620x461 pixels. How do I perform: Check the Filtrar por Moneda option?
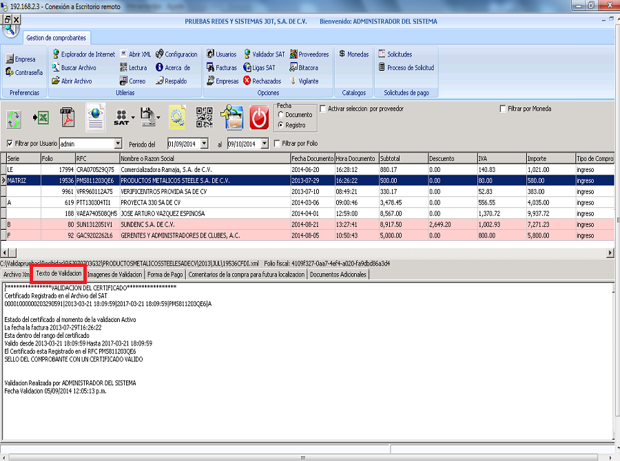coord(502,109)
